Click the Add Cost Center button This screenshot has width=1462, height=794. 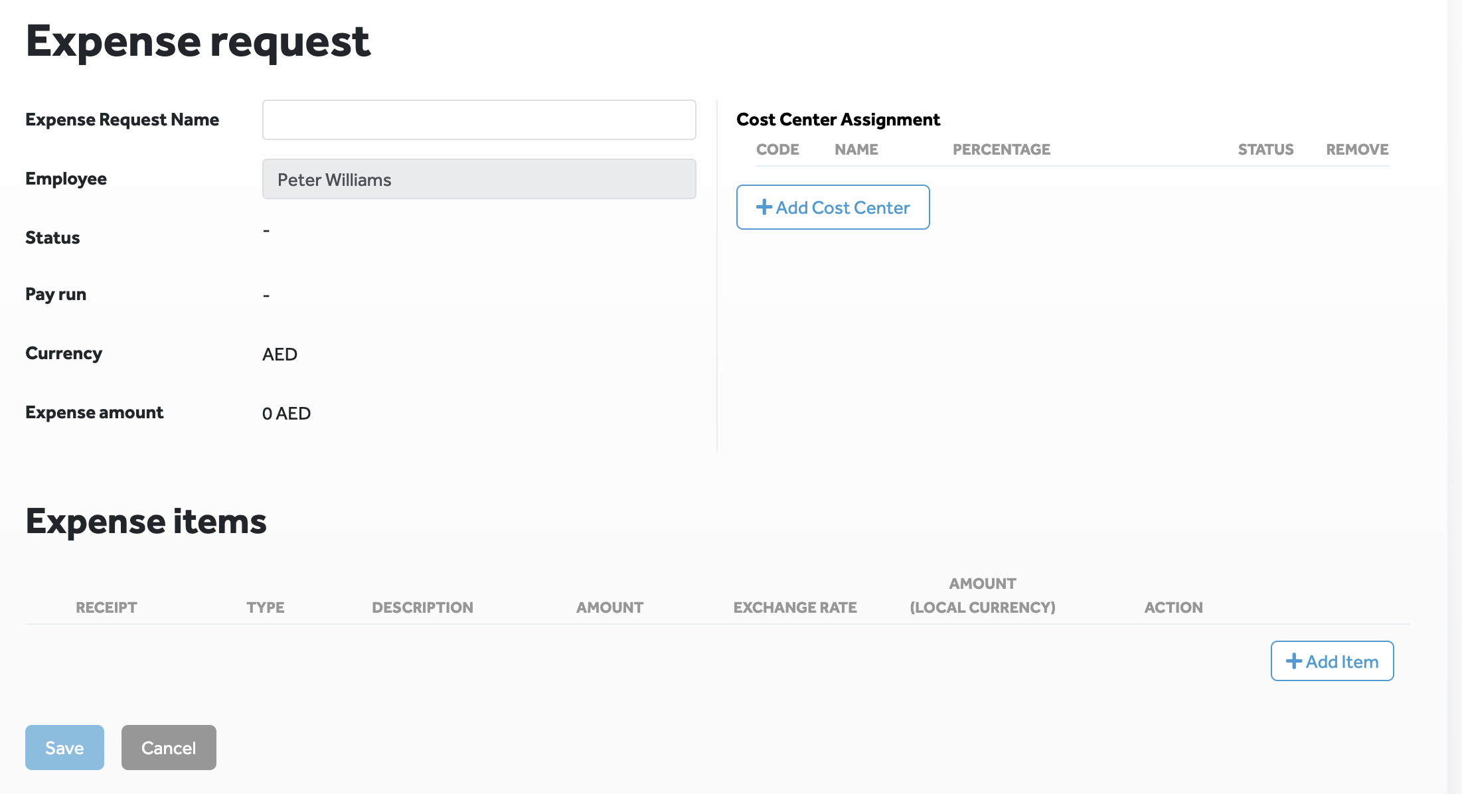coord(833,207)
